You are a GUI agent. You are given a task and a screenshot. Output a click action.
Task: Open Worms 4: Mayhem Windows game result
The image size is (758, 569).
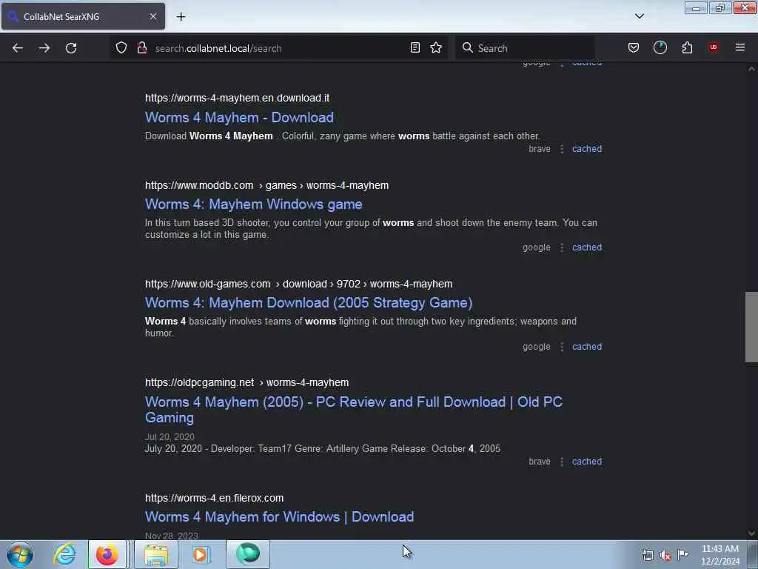[253, 204]
